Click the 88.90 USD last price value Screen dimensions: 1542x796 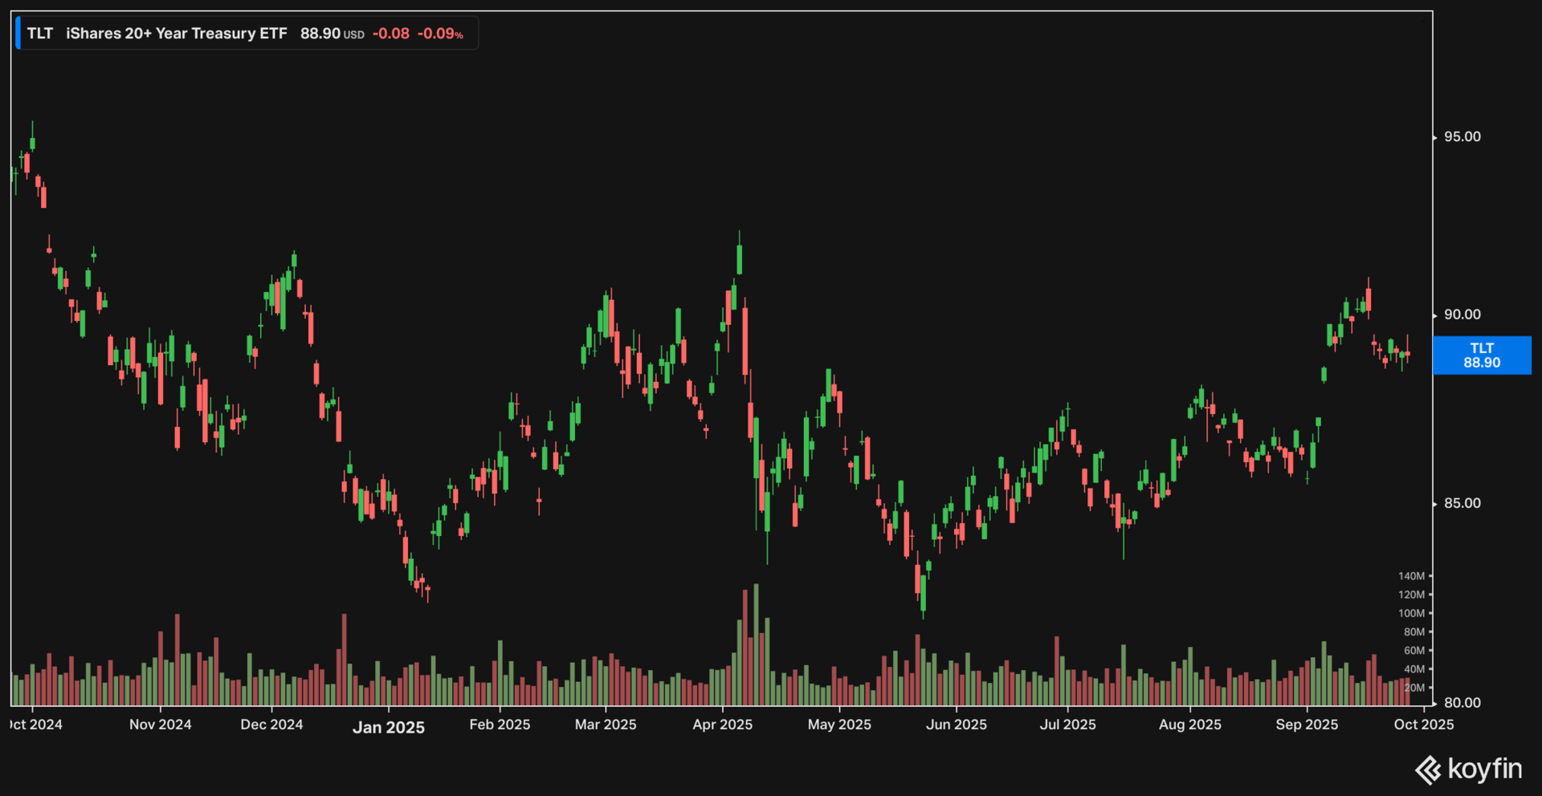332,34
